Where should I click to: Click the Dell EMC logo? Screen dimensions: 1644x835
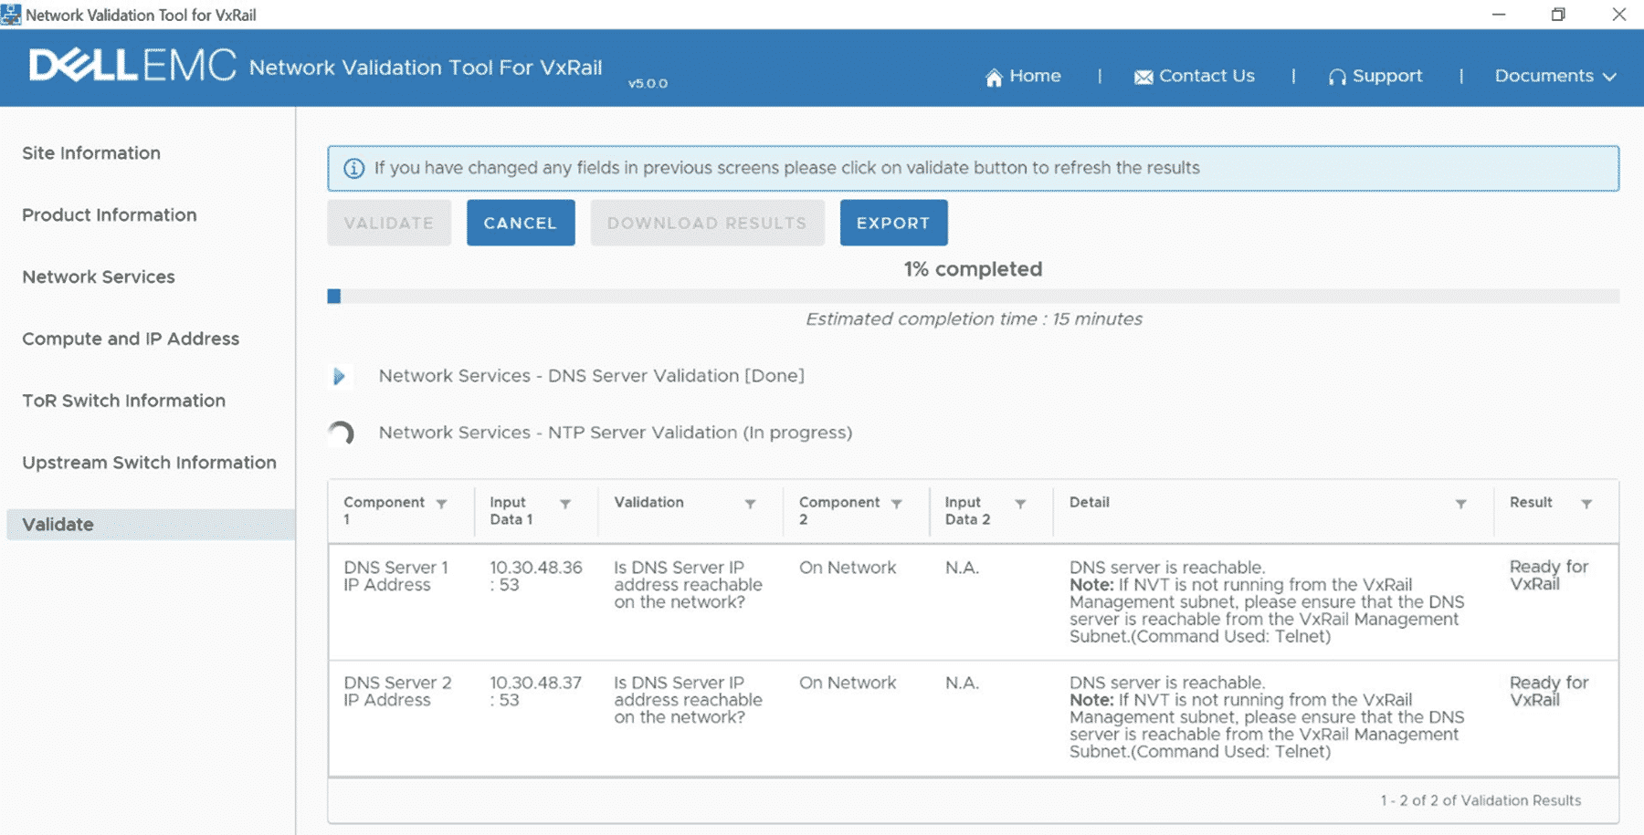tap(132, 66)
